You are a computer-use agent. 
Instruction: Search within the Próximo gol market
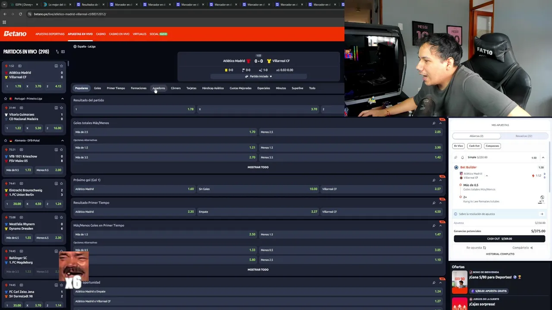pos(434,180)
